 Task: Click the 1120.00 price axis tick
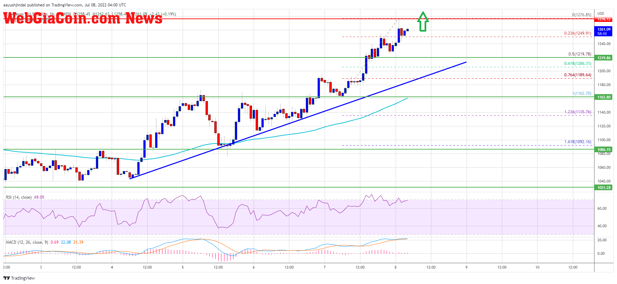click(604, 126)
